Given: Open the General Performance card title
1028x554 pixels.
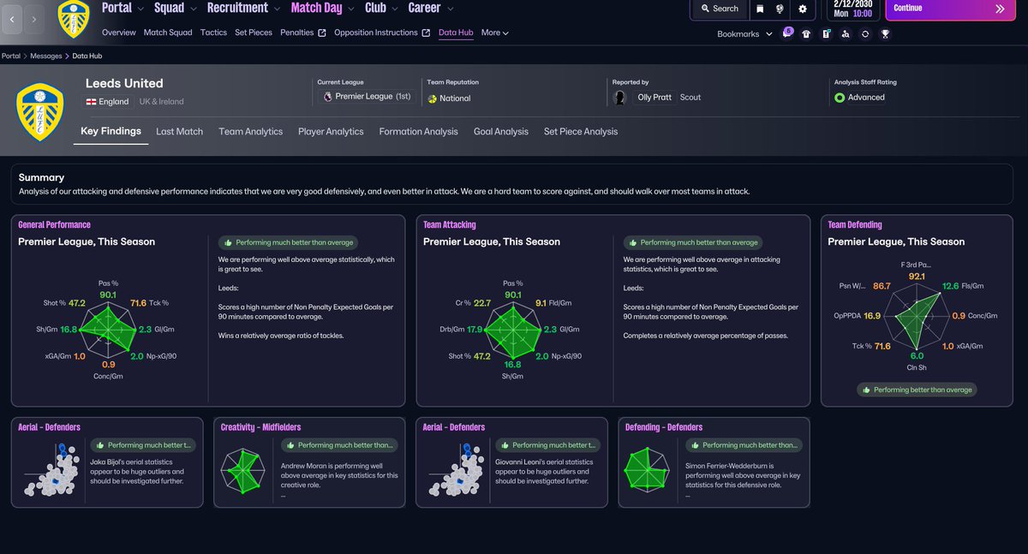Looking at the screenshot, I should coord(54,225).
